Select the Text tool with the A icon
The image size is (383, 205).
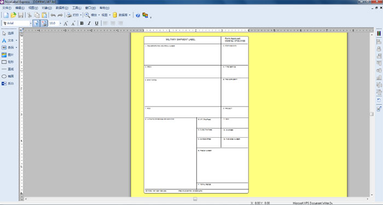8,40
